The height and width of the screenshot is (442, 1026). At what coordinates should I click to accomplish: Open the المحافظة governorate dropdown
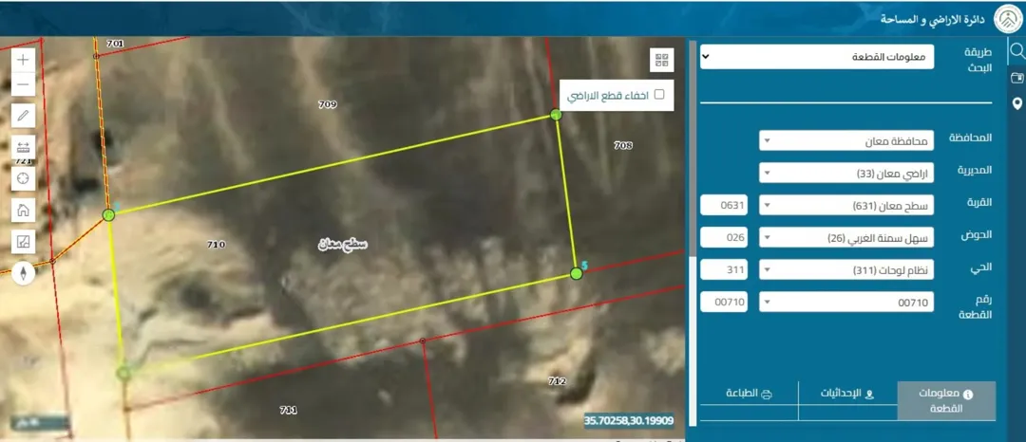click(x=846, y=140)
